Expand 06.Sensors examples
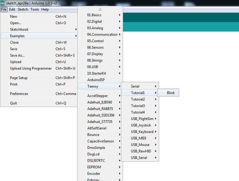 click(100, 47)
